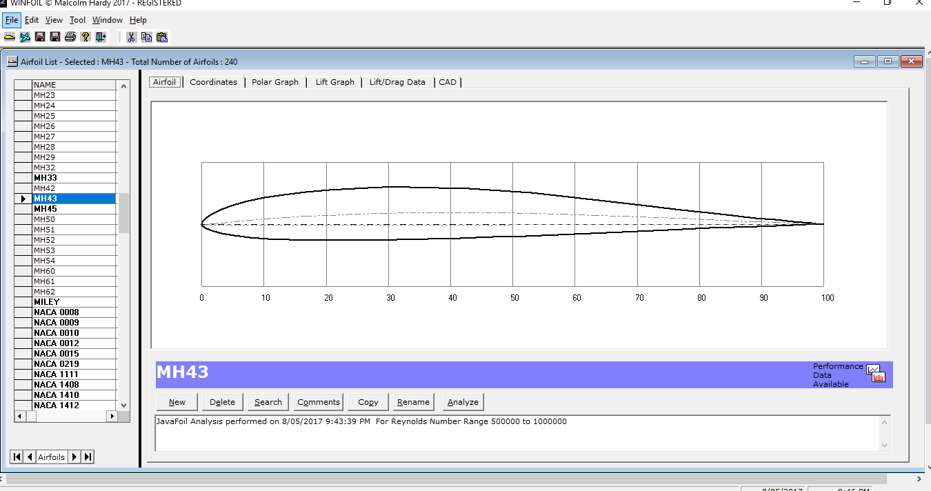Screen dimensions: 931x491
Task: Select MH23 in airfoil list
Action: click(x=74, y=95)
